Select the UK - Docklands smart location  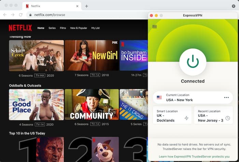pyautogui.click(x=172, y=116)
